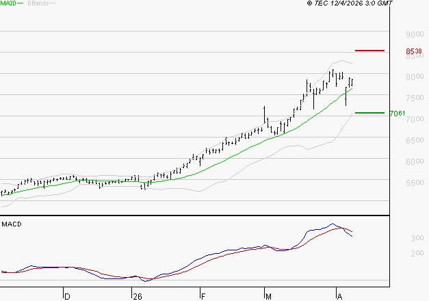Click the 200 MACD axis label
Viewport: 429px width, 301px height.
[x=417, y=253]
